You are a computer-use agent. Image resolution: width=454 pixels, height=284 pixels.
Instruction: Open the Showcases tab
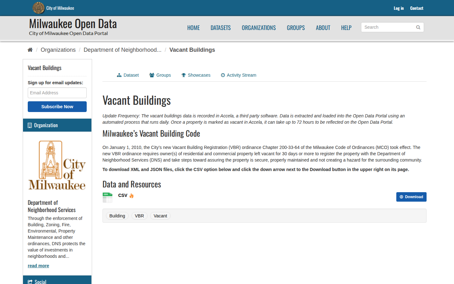click(196, 75)
